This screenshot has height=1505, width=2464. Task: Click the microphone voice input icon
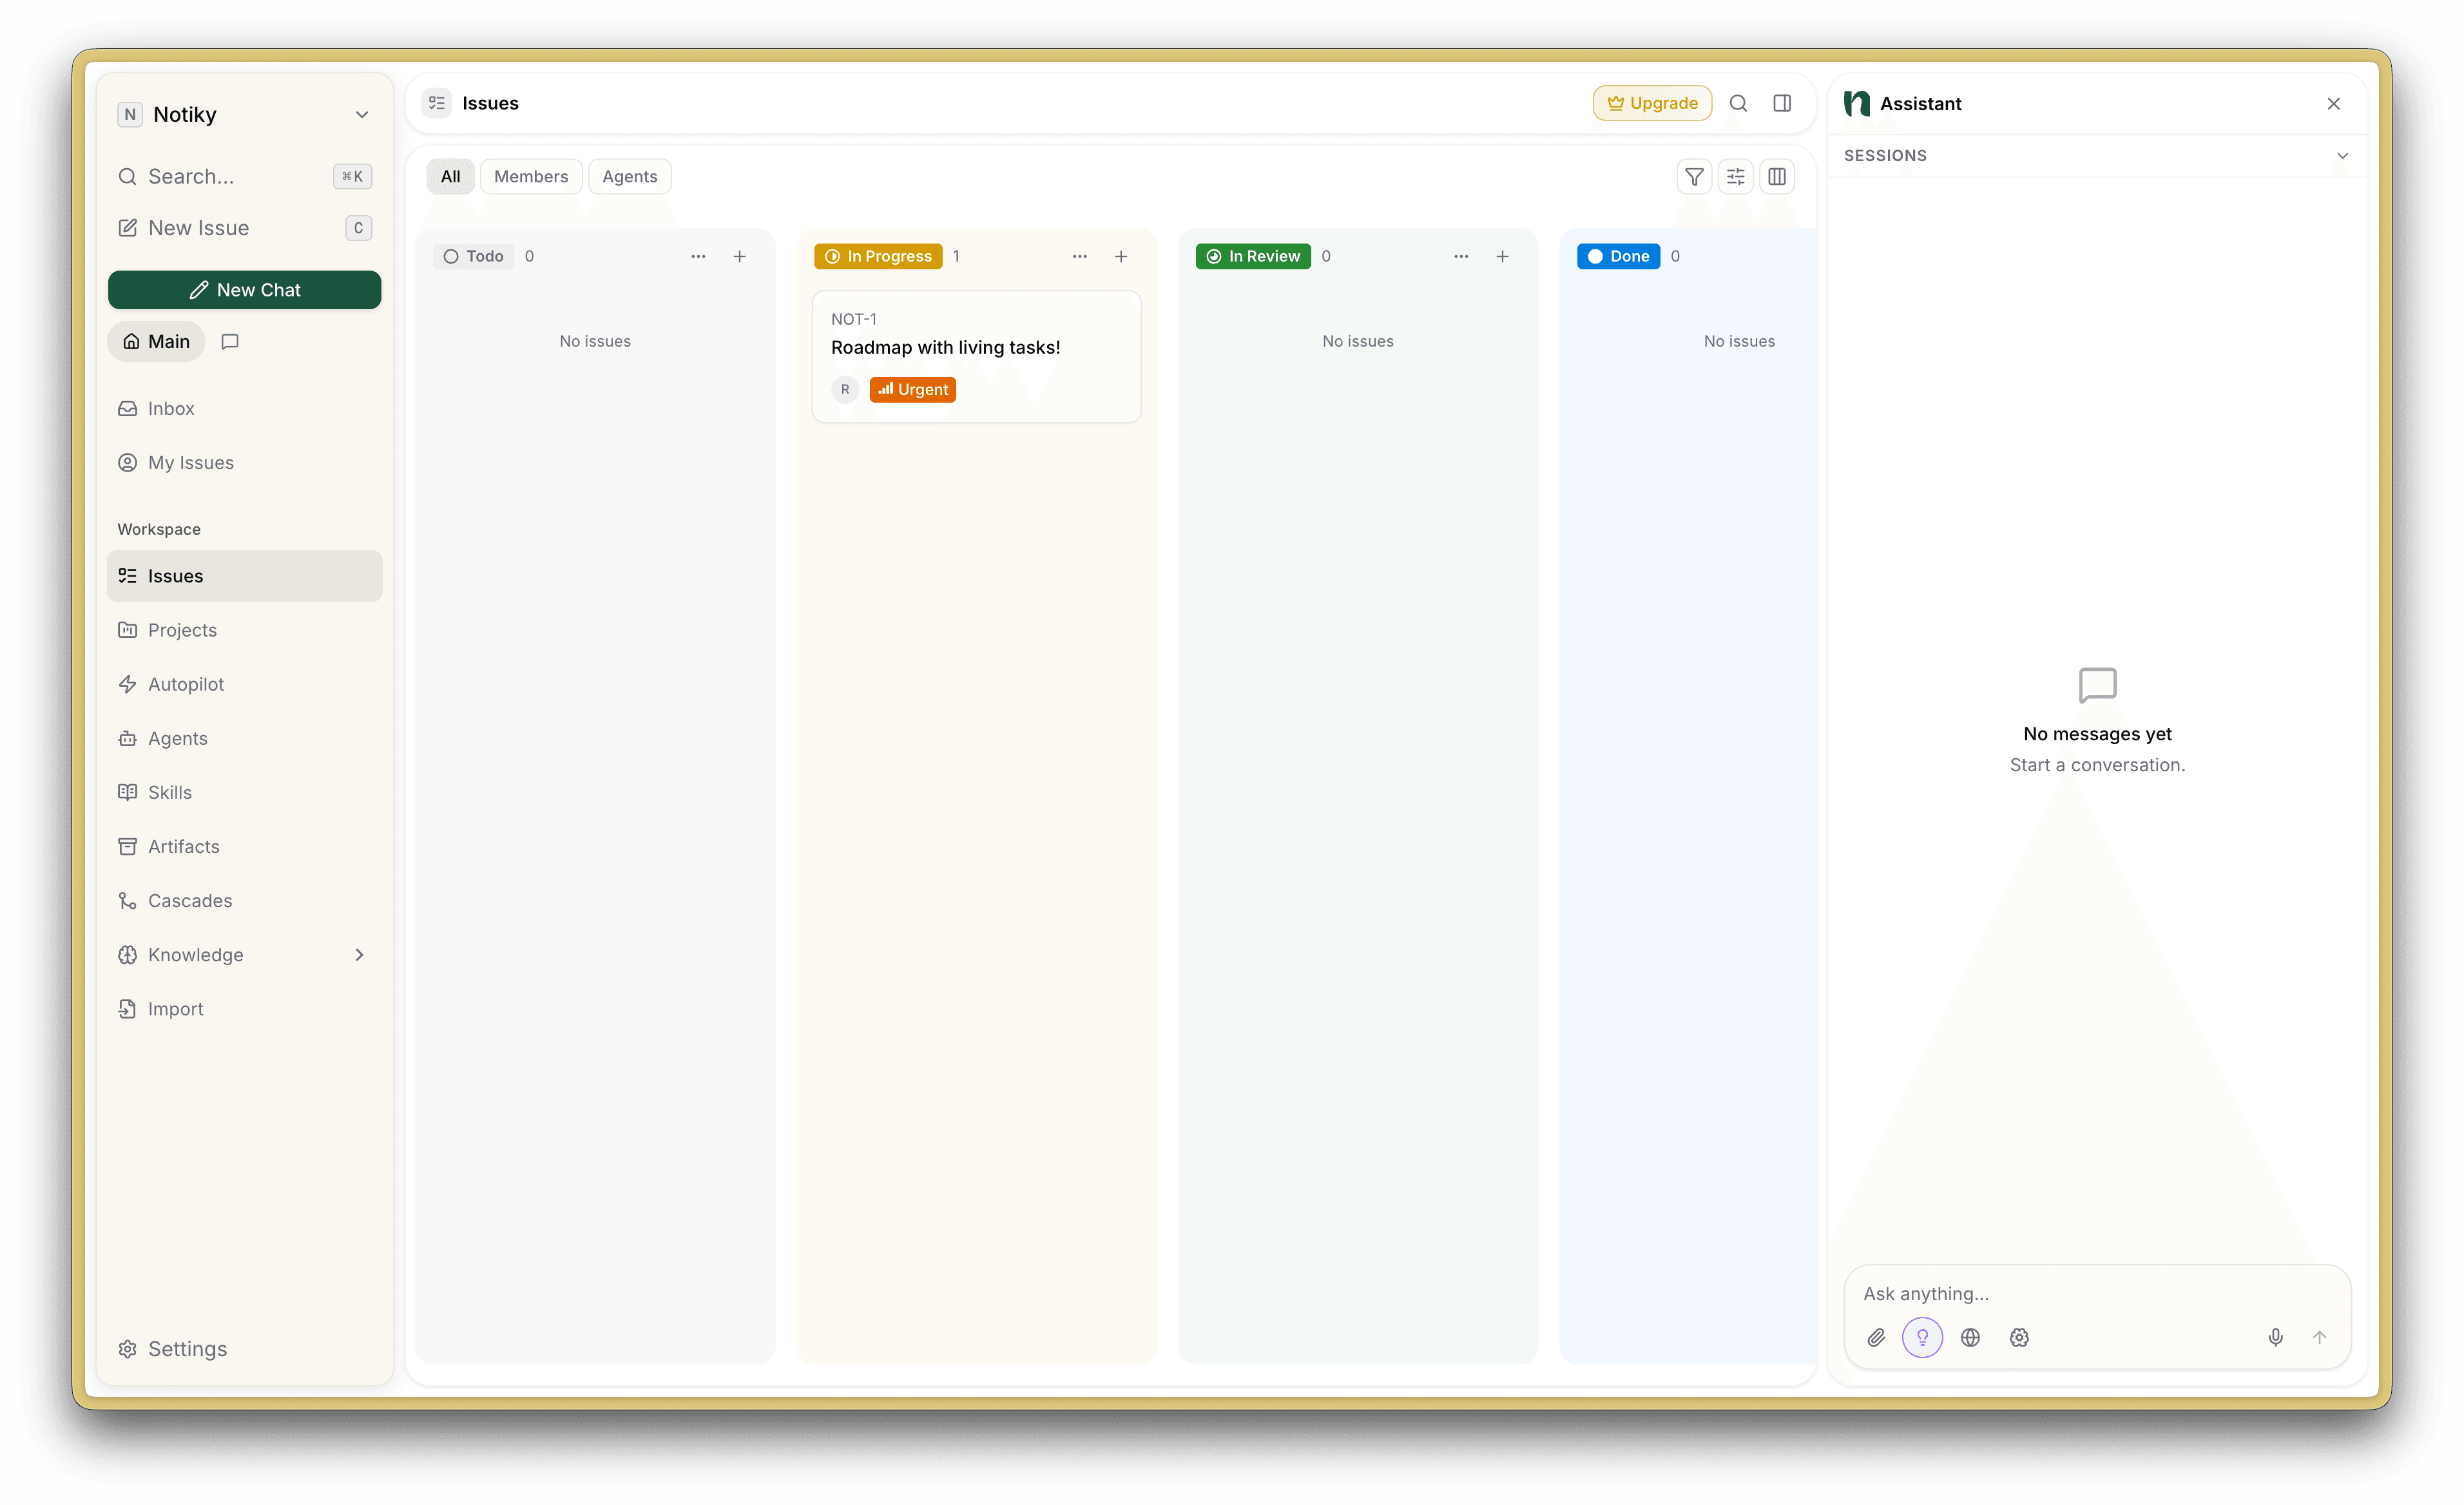pyautogui.click(x=2275, y=1337)
